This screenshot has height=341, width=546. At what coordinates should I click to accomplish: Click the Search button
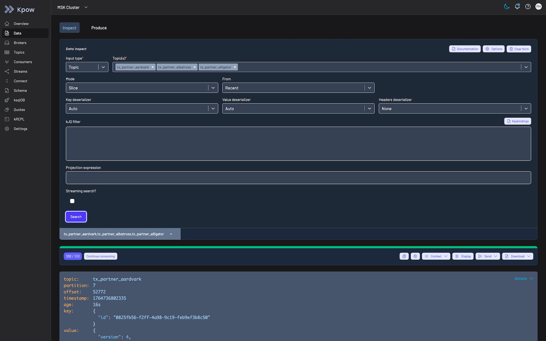(76, 216)
